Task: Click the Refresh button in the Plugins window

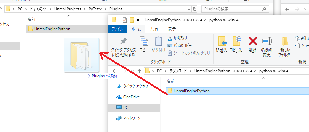Action: click(194, 9)
